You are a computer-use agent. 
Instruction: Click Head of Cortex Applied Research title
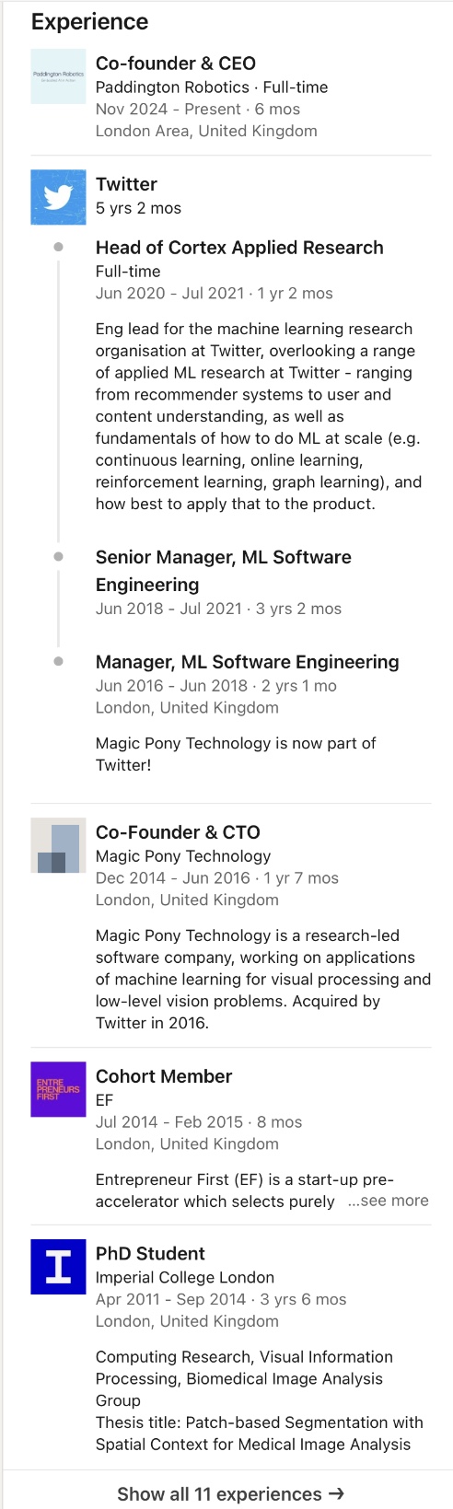point(239,248)
